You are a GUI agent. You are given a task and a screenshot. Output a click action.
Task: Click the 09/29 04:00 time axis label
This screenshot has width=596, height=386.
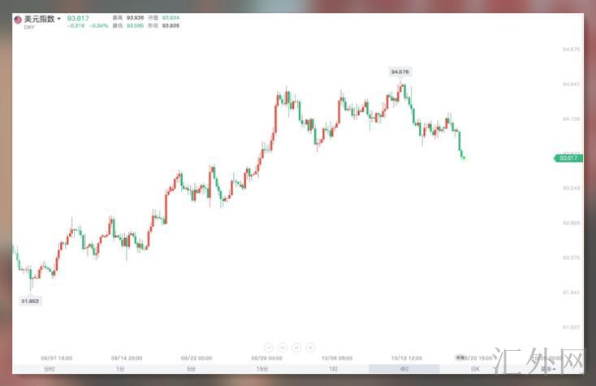click(x=267, y=358)
